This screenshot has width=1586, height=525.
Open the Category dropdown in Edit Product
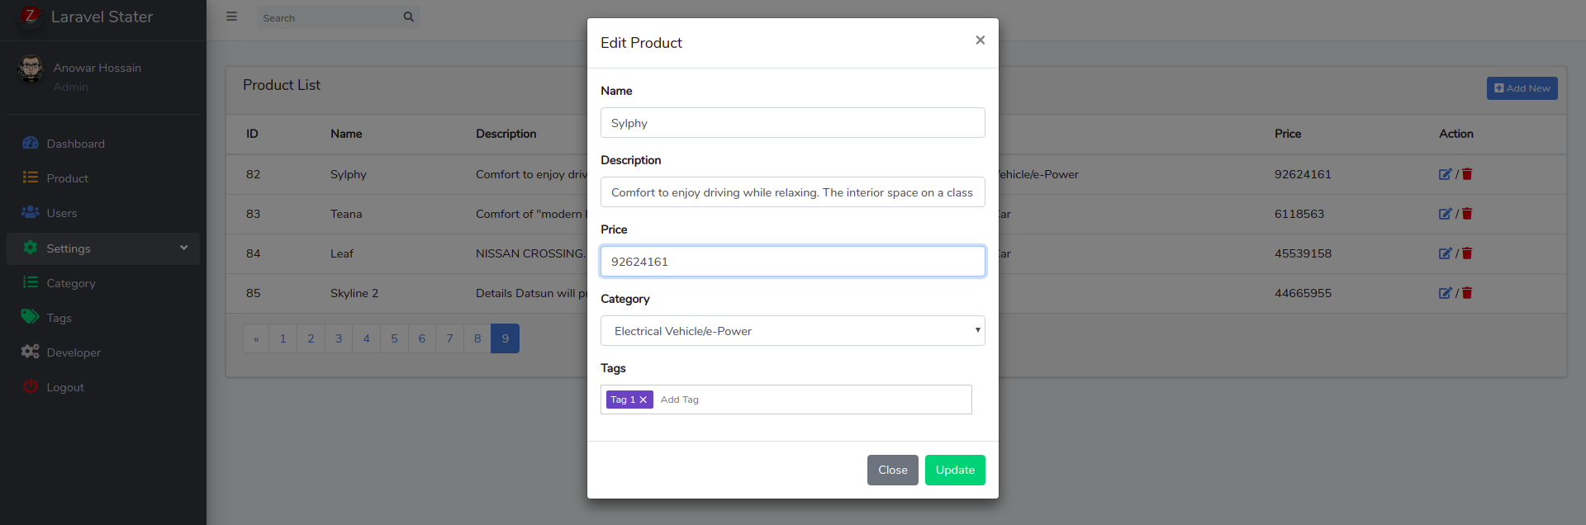tap(791, 330)
